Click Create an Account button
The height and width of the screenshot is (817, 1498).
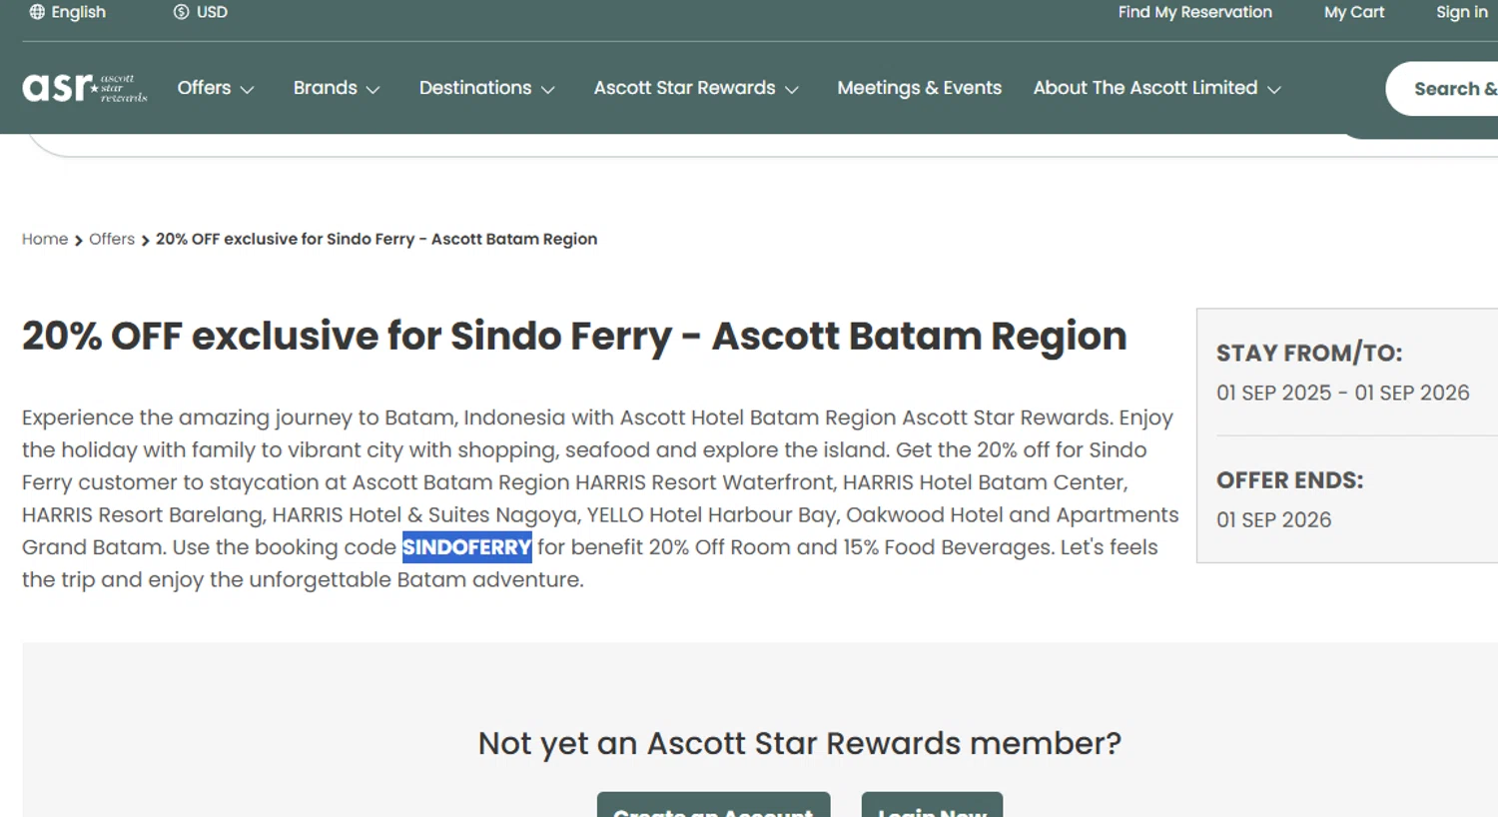714,805
